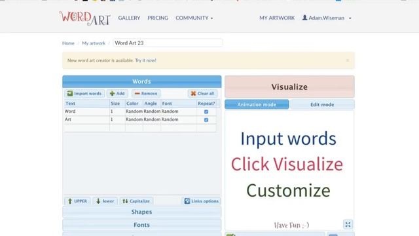The image size is (419, 236).
Task: Remove the selected word
Action: pyautogui.click(x=146, y=93)
